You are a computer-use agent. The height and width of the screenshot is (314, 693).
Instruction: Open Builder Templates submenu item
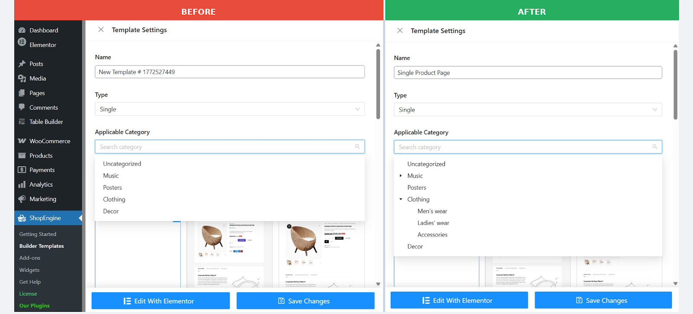(x=42, y=246)
